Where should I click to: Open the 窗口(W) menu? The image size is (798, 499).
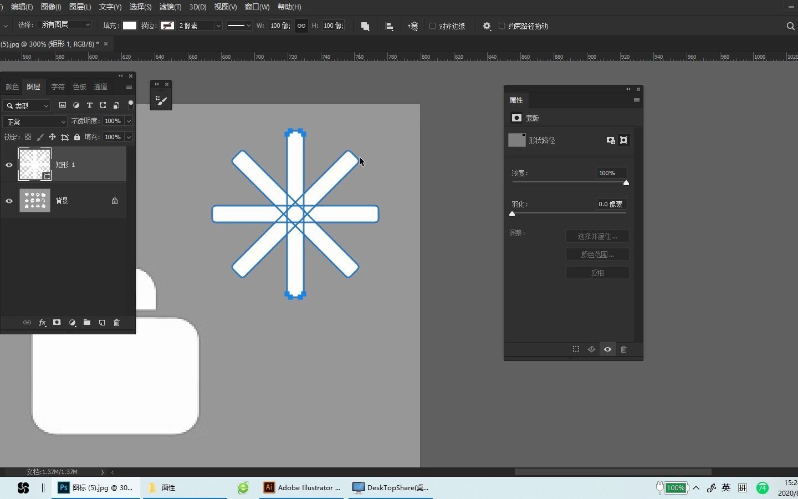[x=257, y=7]
